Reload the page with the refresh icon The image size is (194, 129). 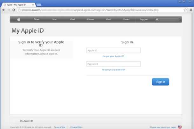[14, 10]
